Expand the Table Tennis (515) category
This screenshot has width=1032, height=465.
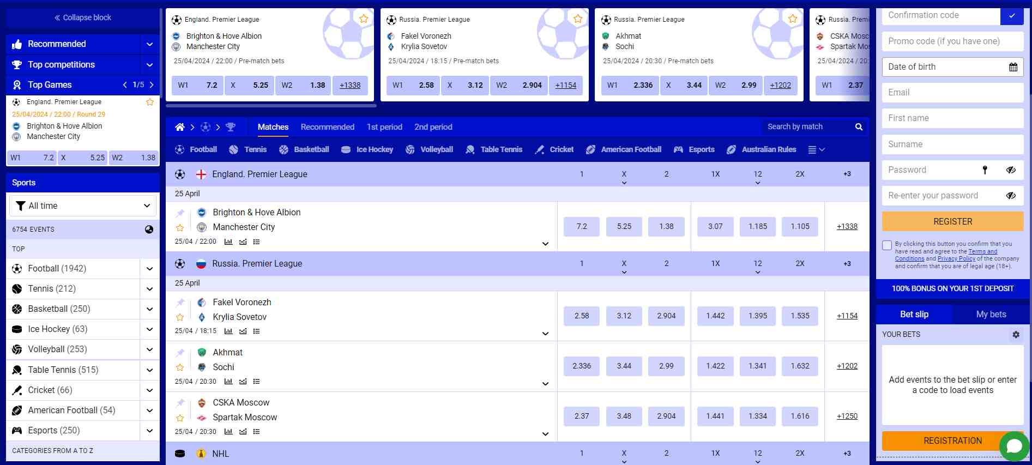[149, 370]
